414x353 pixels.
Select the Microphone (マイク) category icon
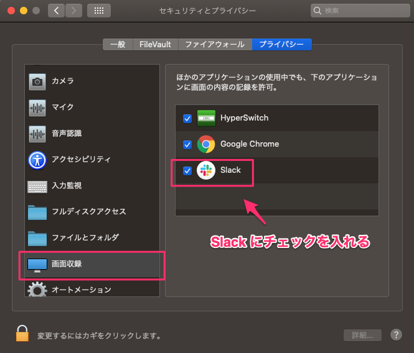click(x=37, y=108)
